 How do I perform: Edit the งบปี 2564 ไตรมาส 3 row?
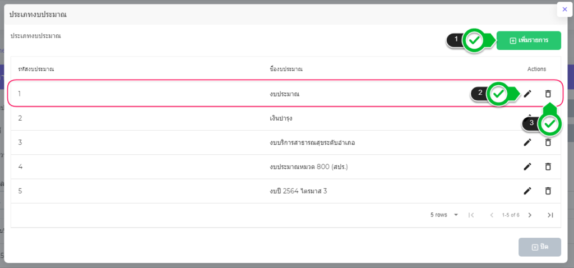tap(527, 191)
